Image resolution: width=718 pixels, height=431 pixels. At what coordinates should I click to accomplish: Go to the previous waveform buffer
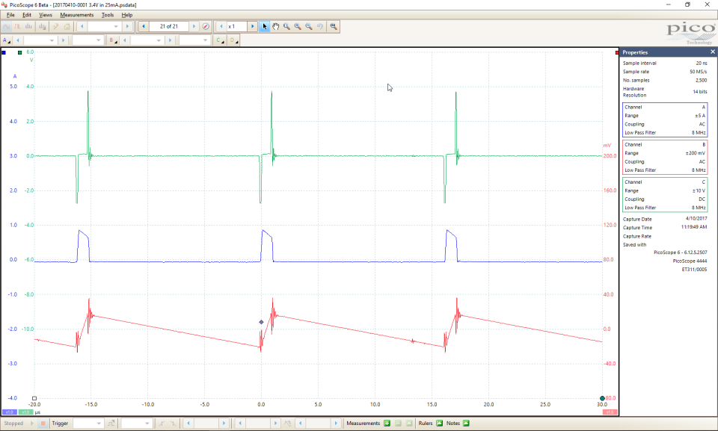143,26
